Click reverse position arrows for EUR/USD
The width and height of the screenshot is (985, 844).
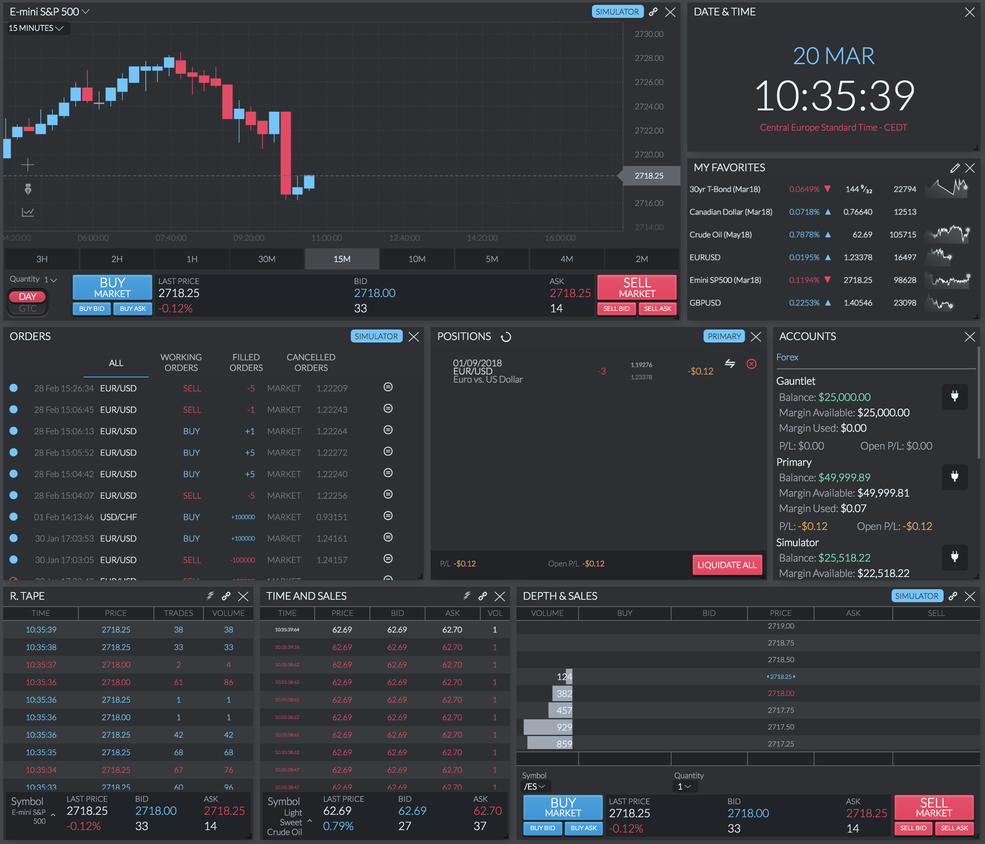[730, 364]
